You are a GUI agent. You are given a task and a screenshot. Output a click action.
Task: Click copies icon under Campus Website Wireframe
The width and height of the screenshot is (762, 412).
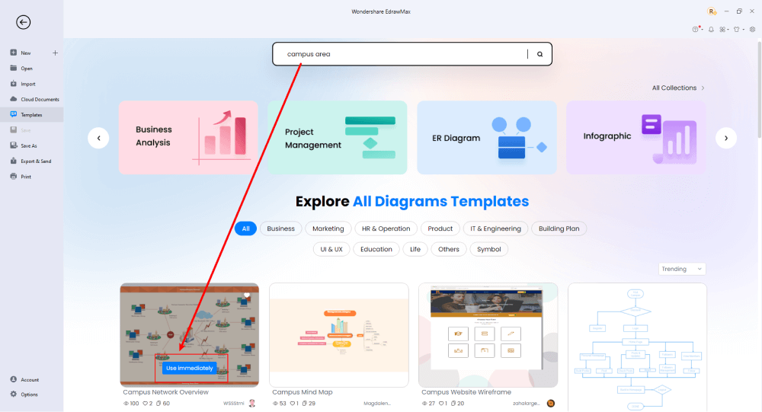(x=454, y=404)
